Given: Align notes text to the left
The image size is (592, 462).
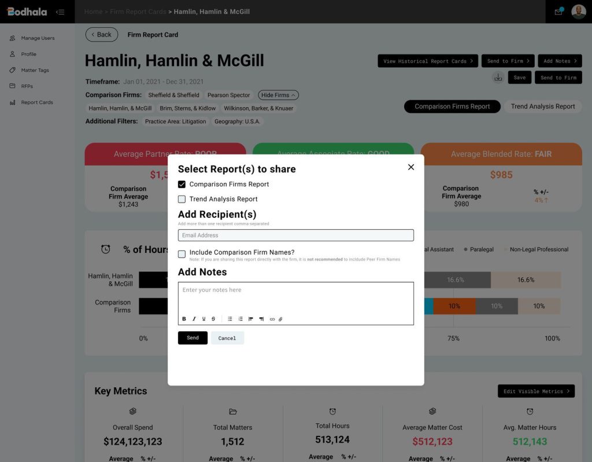Looking at the screenshot, I should [x=251, y=319].
